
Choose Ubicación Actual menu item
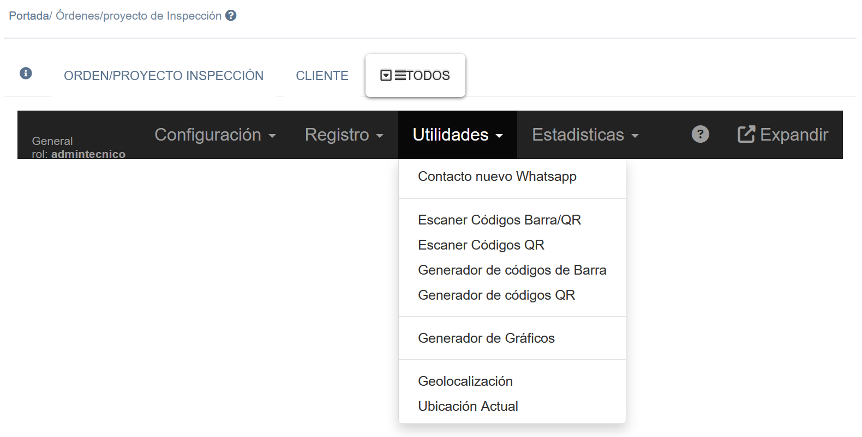[468, 406]
